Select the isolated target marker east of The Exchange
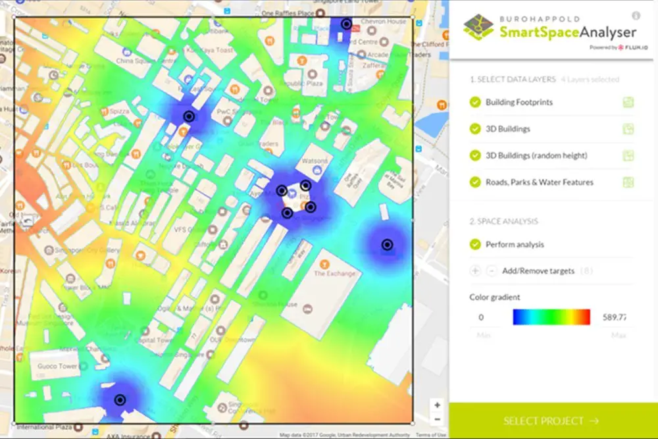The width and height of the screenshot is (658, 439). (x=388, y=245)
